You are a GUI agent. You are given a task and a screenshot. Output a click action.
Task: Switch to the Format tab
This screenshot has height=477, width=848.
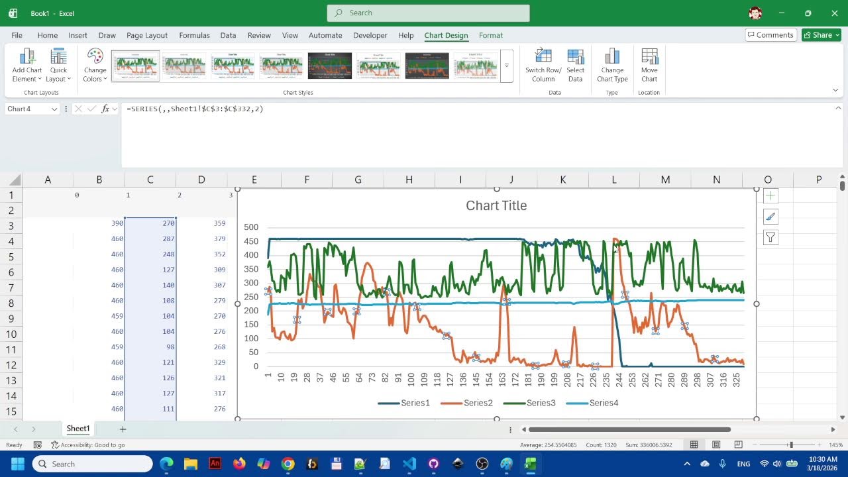coord(491,35)
